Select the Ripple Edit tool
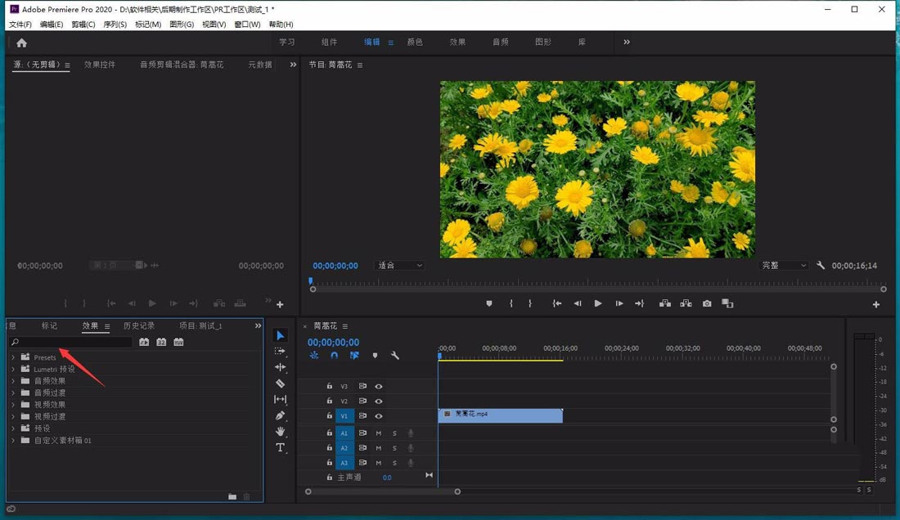The width and height of the screenshot is (900, 520). pyautogui.click(x=280, y=367)
